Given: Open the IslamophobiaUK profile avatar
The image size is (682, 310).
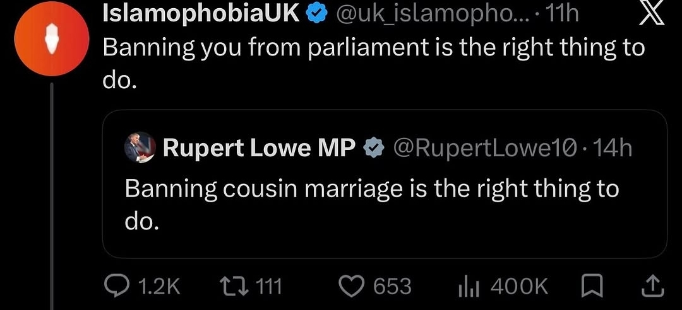Looking at the screenshot, I should (x=52, y=38).
